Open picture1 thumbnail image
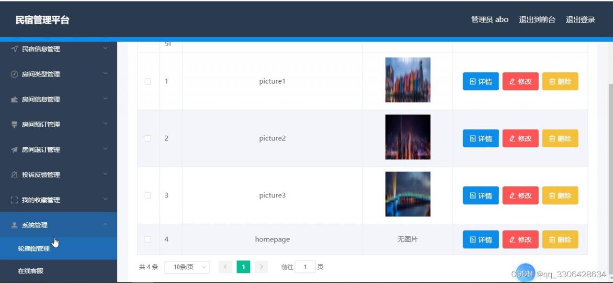Image resolution: width=613 pixels, height=283 pixels. coord(408,80)
